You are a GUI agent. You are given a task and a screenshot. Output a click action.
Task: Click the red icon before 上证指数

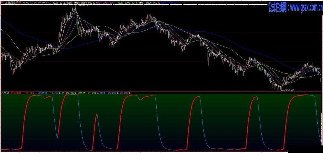(x=2, y=3)
